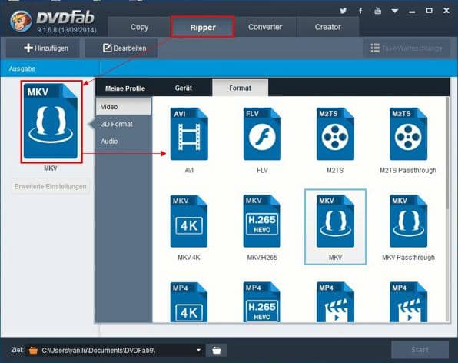Screen dimensions: 458x363
Task: Click the Start button
Action: [420, 350]
